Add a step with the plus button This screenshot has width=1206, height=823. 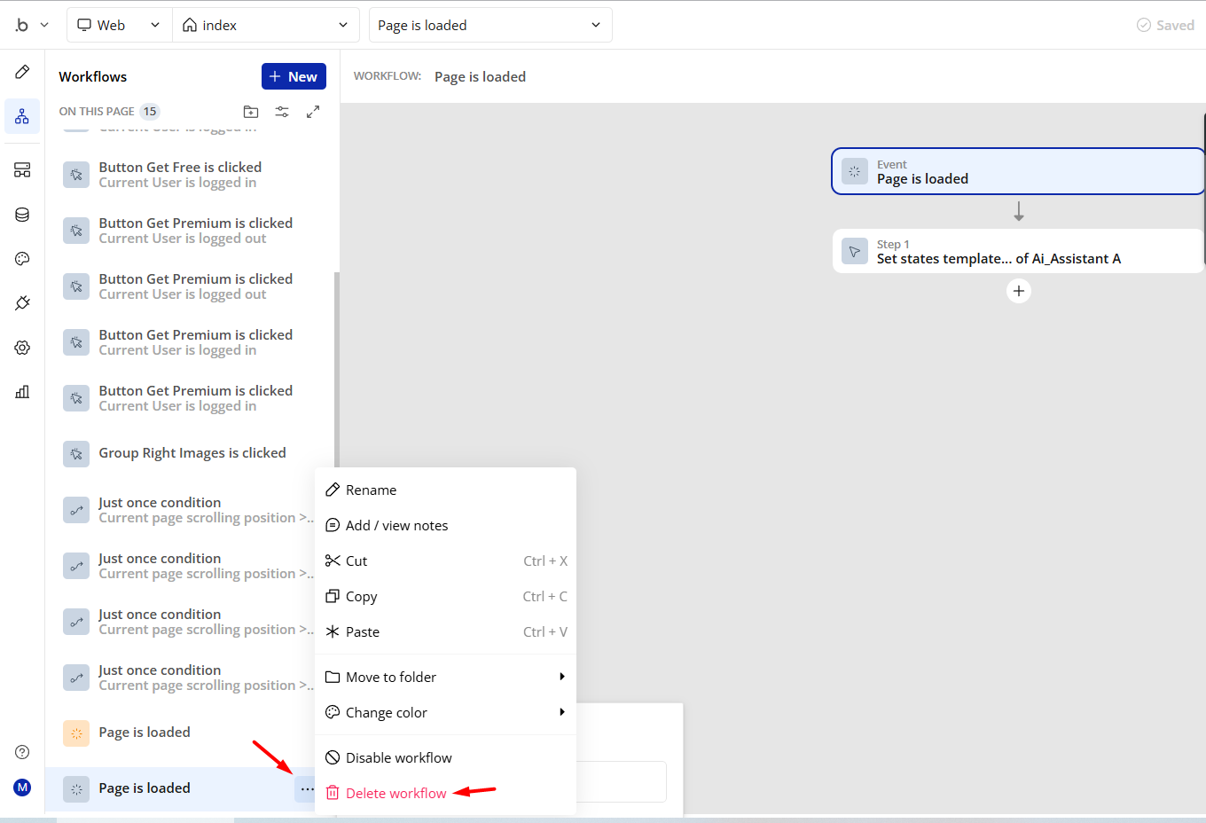pyautogui.click(x=1019, y=291)
